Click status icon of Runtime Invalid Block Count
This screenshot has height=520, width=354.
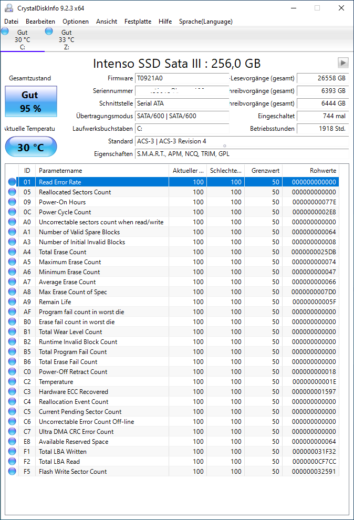tap(12, 341)
